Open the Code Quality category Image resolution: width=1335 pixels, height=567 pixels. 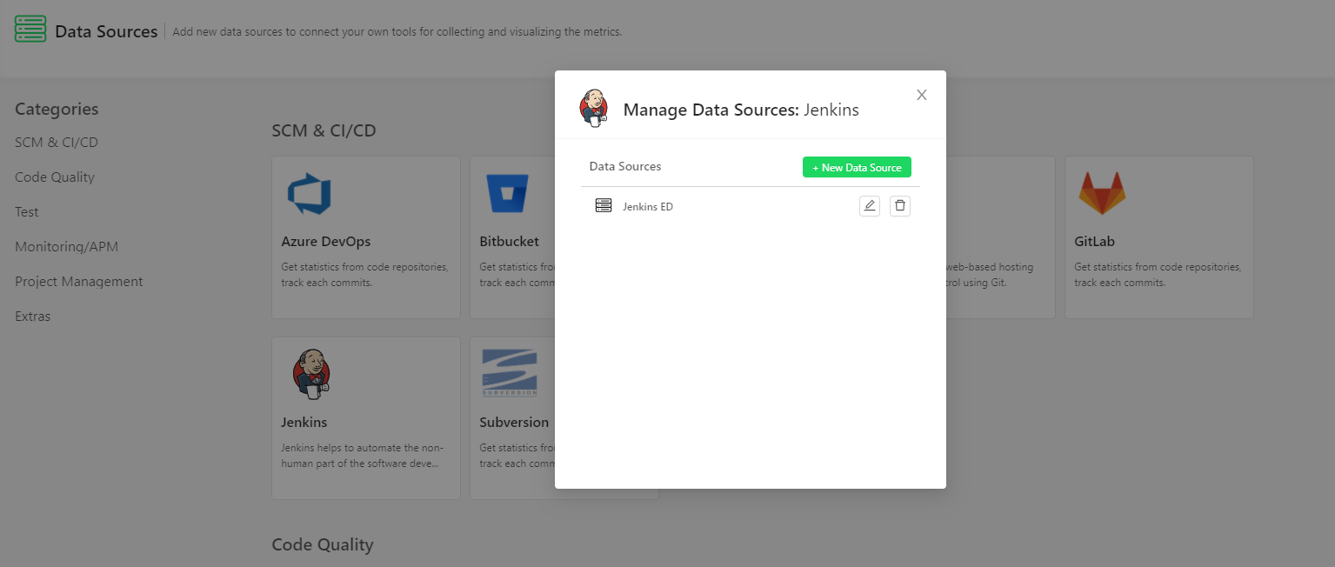pos(55,177)
